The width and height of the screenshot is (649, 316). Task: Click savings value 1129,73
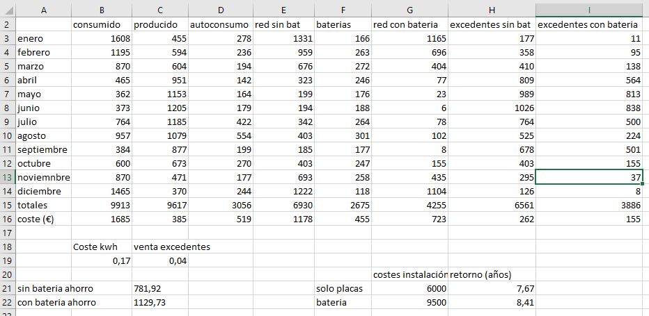click(x=160, y=302)
